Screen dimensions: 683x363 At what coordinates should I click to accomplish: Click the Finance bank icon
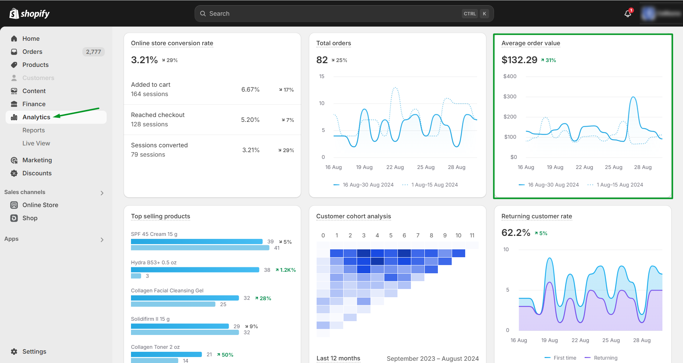point(14,104)
